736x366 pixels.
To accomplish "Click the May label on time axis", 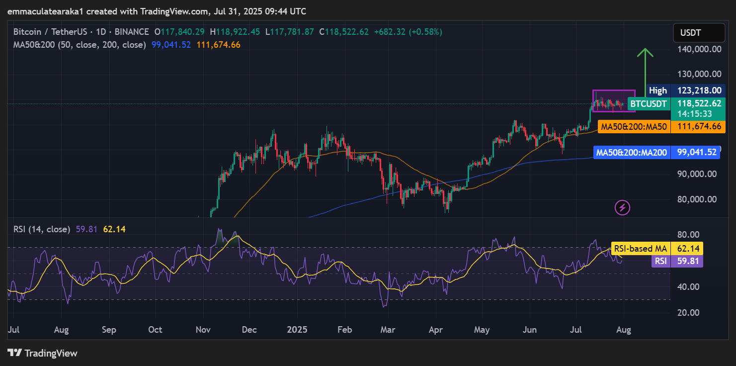I will [x=482, y=329].
